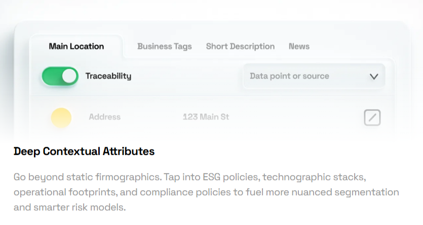Select the Main Location tab
Image resolution: width=423 pixels, height=225 pixels.
point(76,46)
